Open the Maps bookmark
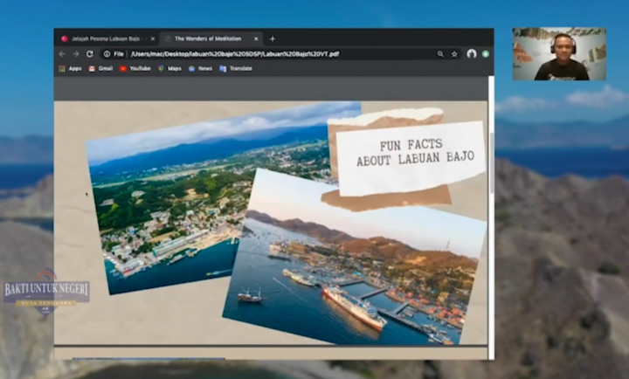 pyautogui.click(x=170, y=68)
